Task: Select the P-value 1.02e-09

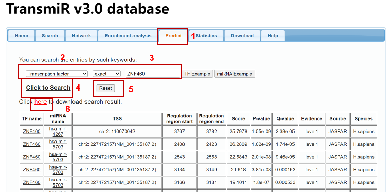Action: click(261, 144)
